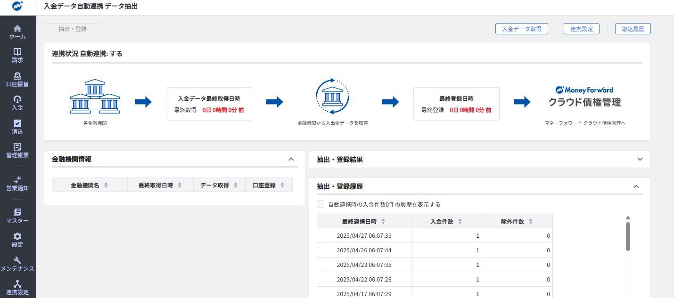This screenshot has width=674, height=298.
Task: Select the 口座振替 sidebar icon
Action: click(17, 76)
